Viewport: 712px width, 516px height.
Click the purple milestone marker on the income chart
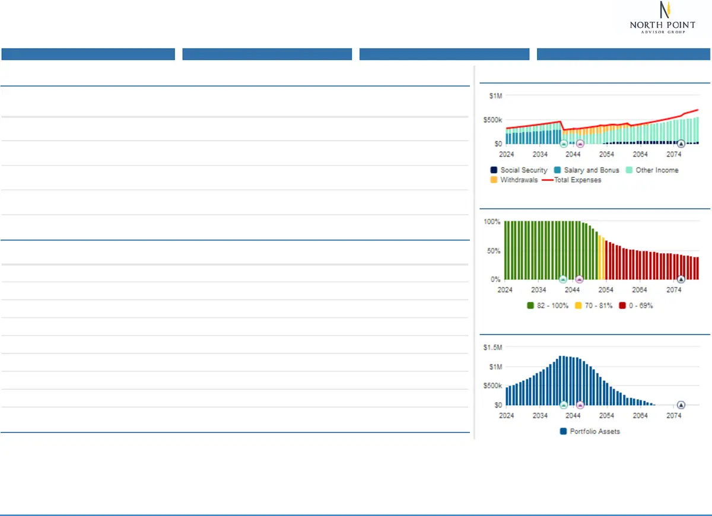(580, 142)
